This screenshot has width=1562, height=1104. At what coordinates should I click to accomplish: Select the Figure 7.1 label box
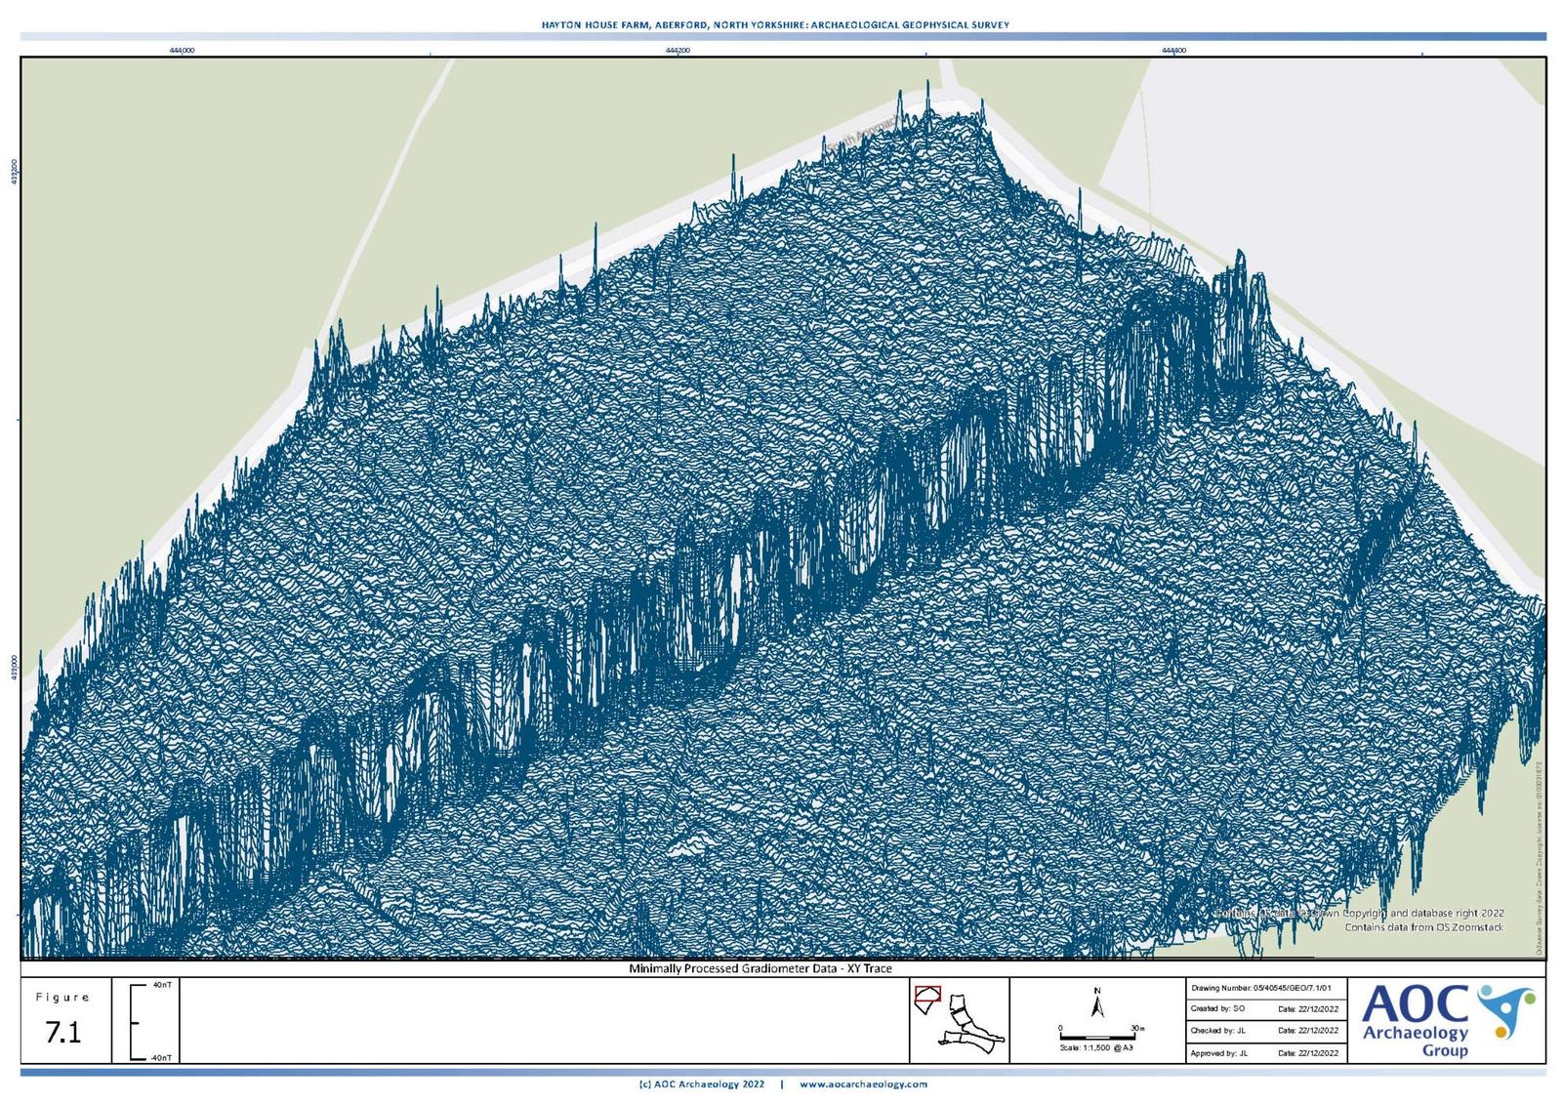coord(63,1021)
